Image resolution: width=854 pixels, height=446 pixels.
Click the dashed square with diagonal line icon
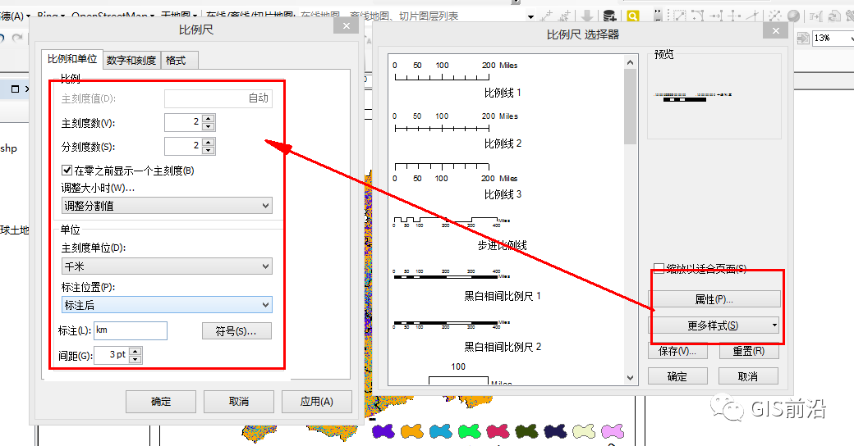[x=680, y=16]
